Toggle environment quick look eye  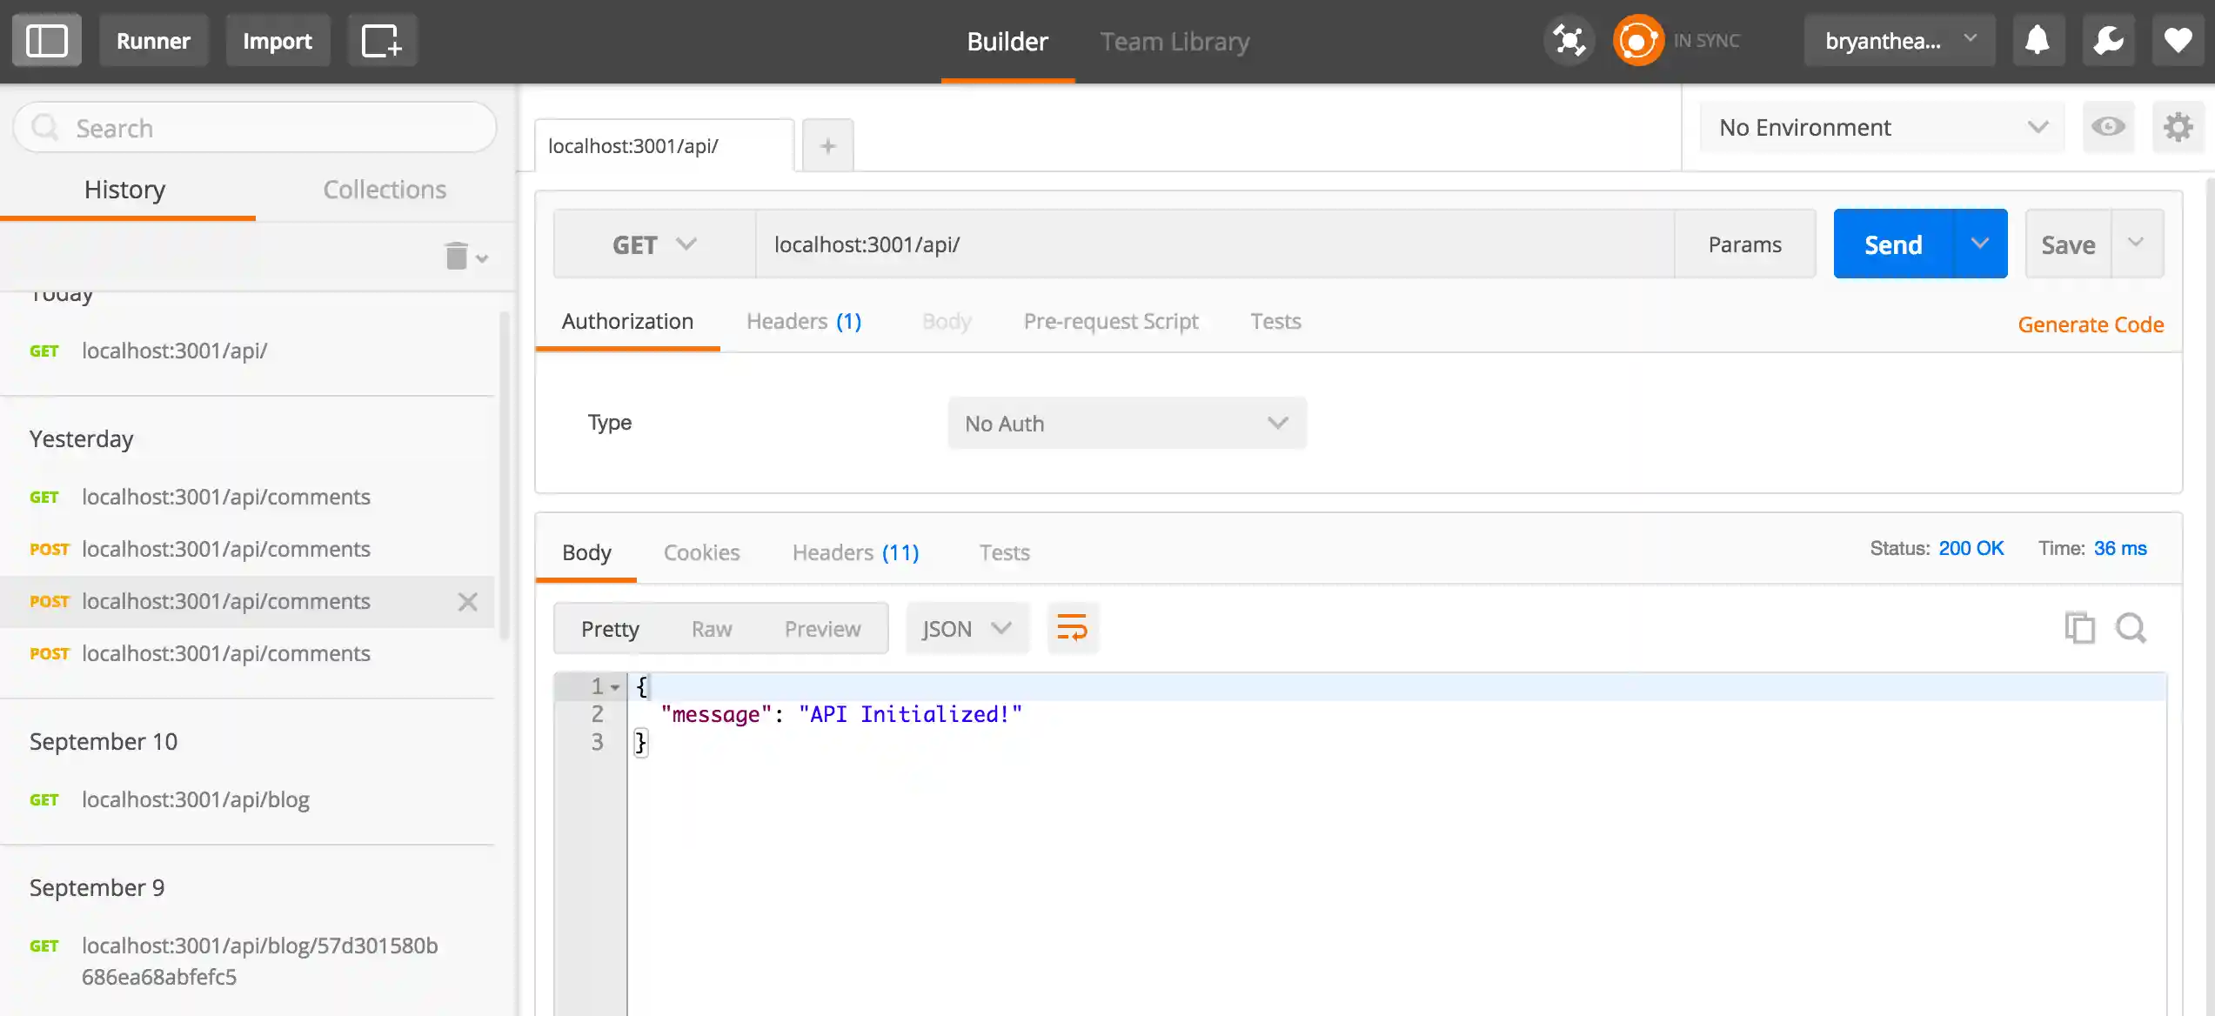(2108, 128)
